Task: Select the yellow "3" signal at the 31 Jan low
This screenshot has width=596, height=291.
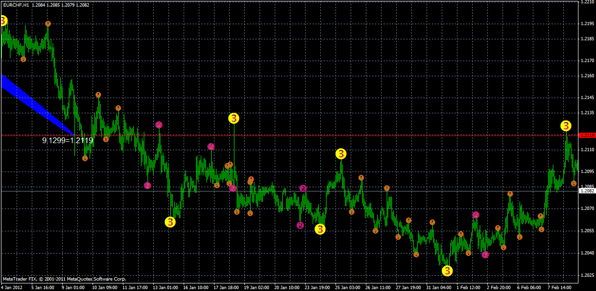Action: tap(447, 271)
